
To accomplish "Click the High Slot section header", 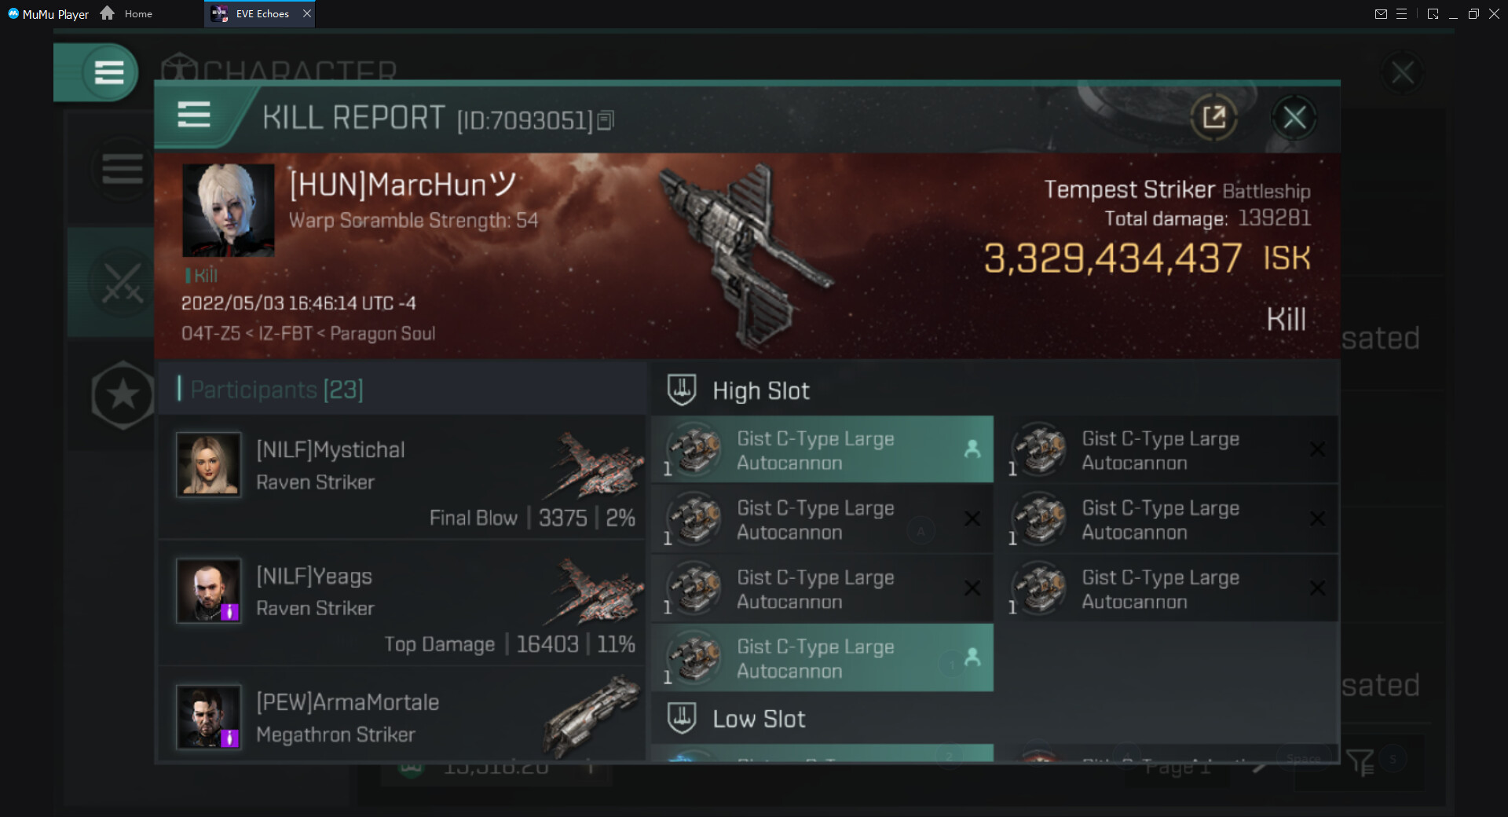I will coord(760,390).
